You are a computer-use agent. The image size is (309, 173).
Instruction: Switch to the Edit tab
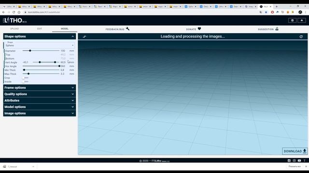[x=40, y=29]
